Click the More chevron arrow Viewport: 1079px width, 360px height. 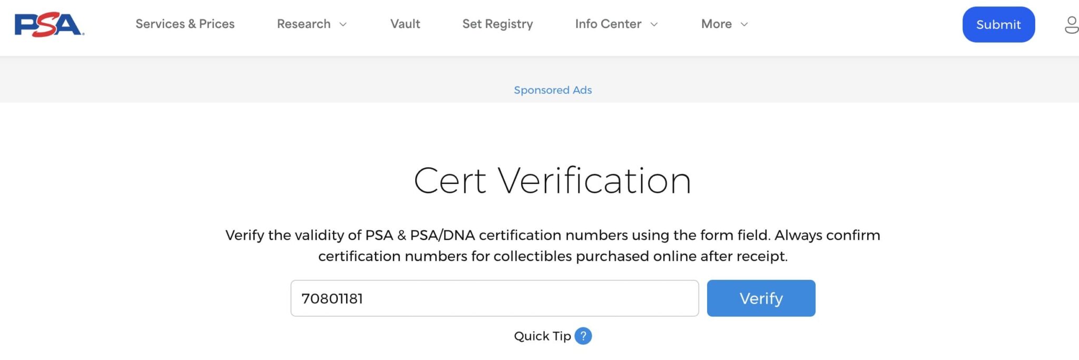744,24
